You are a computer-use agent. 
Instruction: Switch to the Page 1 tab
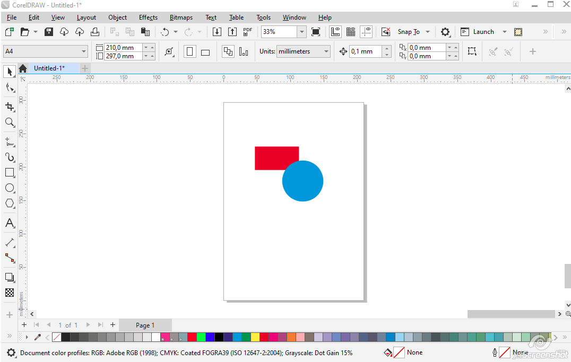tap(145, 325)
